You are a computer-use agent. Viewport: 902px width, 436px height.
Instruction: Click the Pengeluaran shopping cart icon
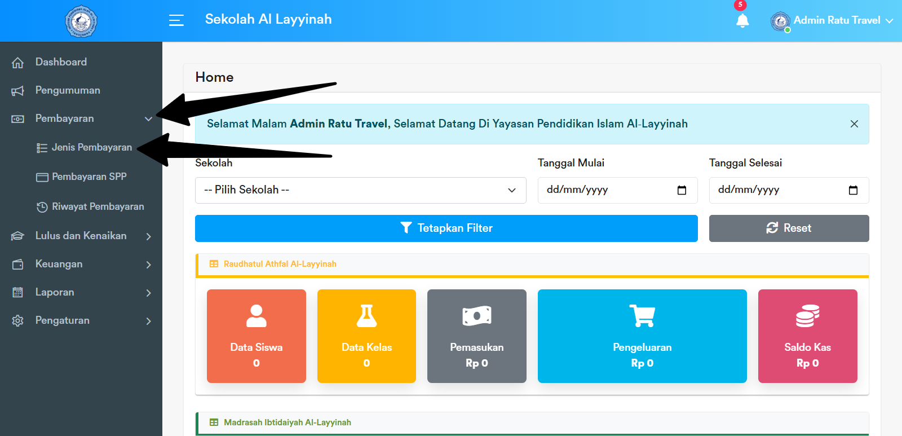pyautogui.click(x=642, y=316)
